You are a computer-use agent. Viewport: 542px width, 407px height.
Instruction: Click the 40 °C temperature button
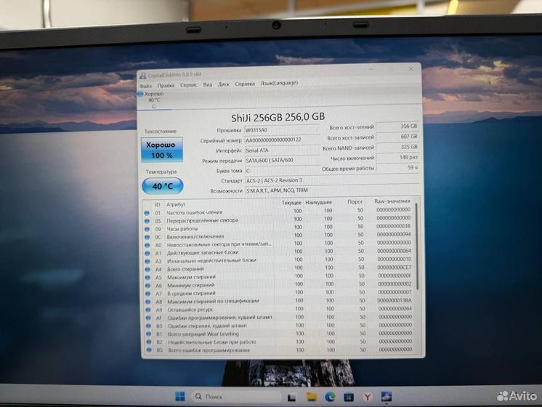pos(163,186)
